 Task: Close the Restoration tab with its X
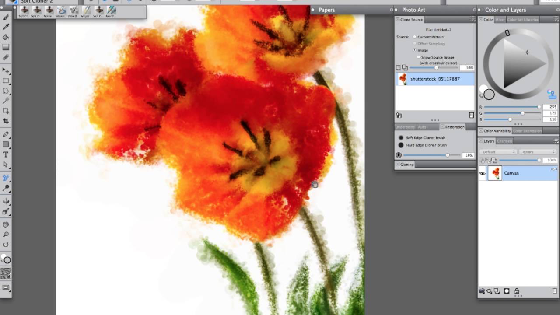(442, 127)
